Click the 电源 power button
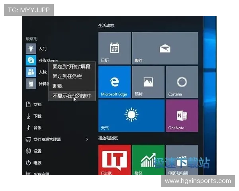The image size is (239, 191). pos(37,163)
